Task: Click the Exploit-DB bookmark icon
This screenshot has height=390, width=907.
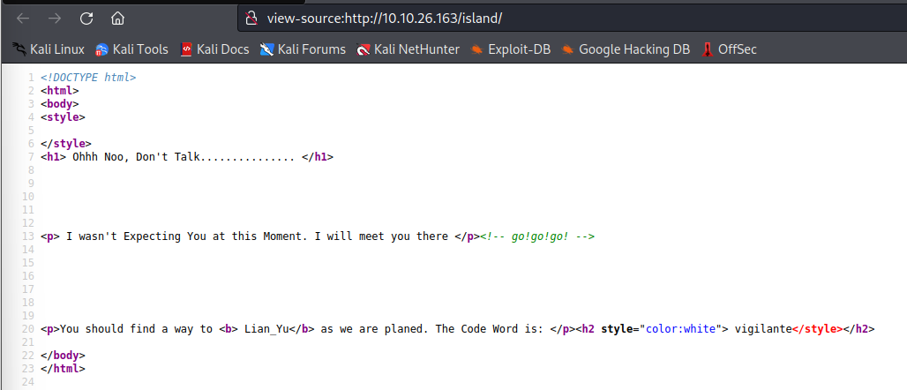Action: pyautogui.click(x=477, y=49)
